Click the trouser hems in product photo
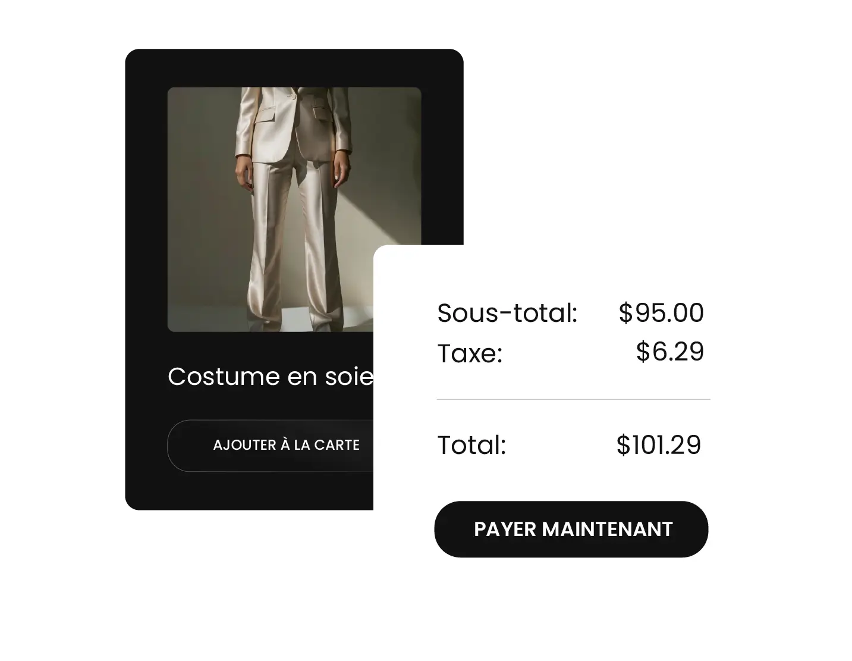The height and width of the screenshot is (661, 852). (291, 318)
